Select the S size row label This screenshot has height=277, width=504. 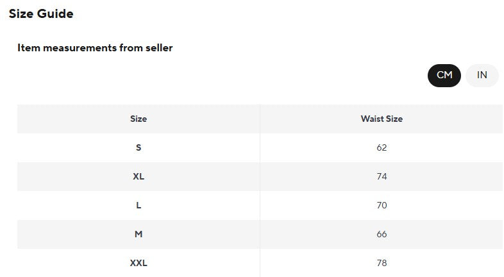tap(139, 147)
